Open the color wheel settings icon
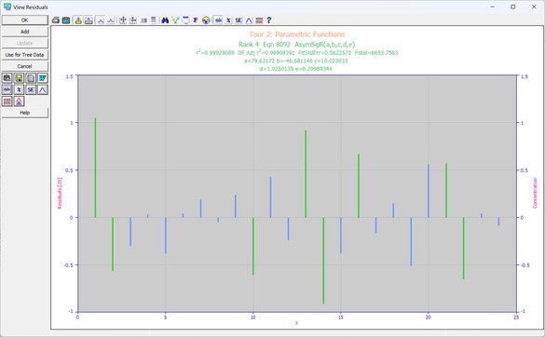The width and height of the screenshot is (545, 337). (x=206, y=20)
